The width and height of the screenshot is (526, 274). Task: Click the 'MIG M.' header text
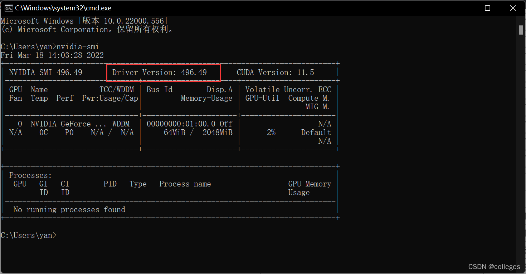point(318,107)
